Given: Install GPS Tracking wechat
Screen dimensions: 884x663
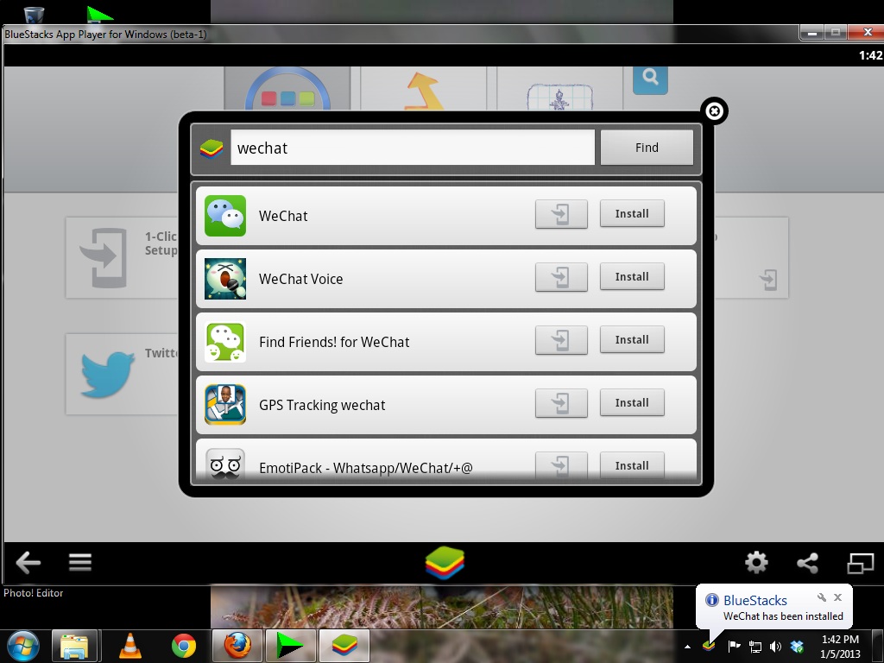Looking at the screenshot, I should point(632,403).
